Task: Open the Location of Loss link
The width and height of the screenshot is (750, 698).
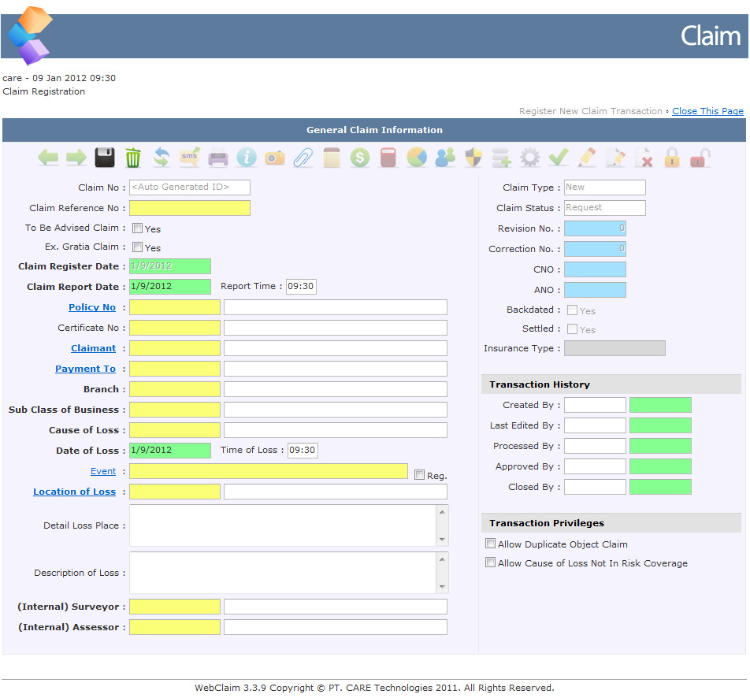Action: [74, 492]
